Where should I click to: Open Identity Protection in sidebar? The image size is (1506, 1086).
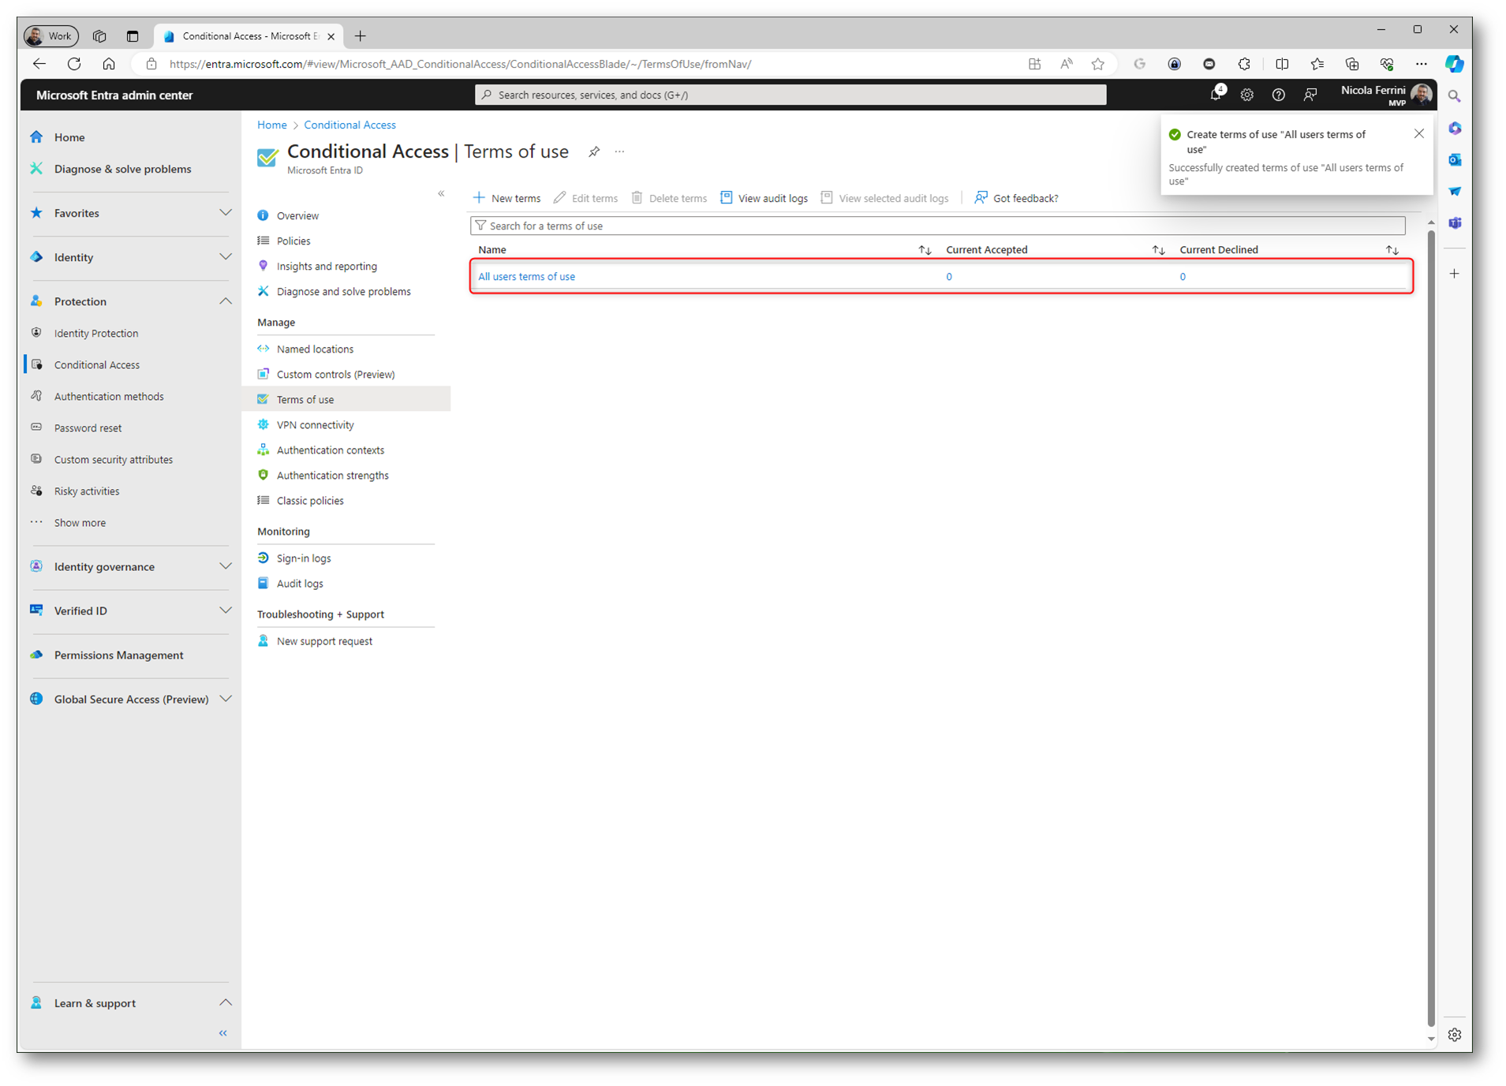[96, 334]
